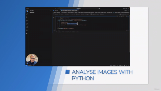Open cell output actions dots
Viewport: 161px width, 91px height.
tap(54, 32)
